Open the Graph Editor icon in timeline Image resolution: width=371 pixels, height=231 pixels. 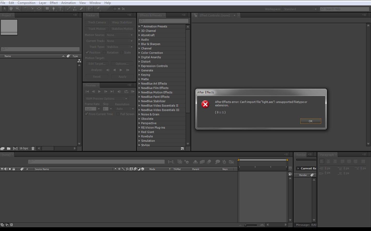point(231,162)
